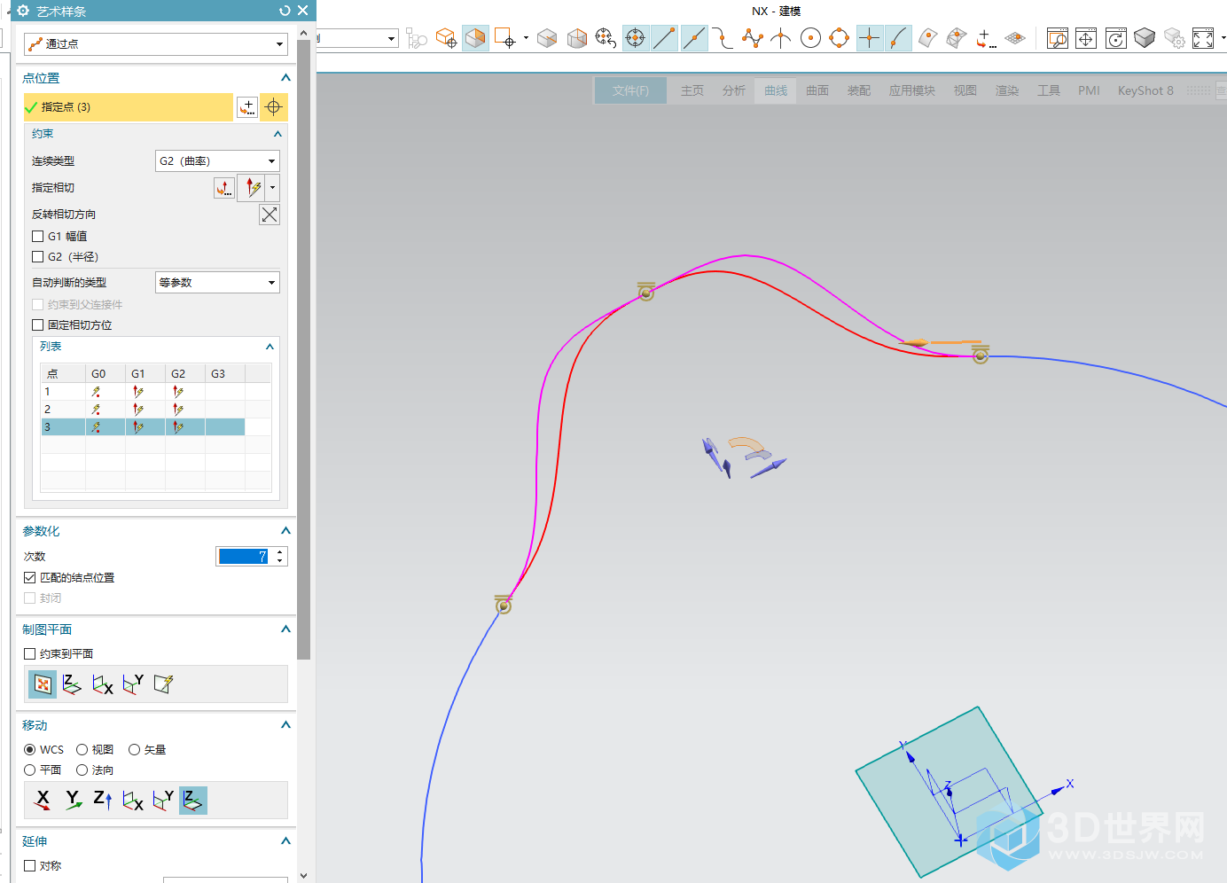This screenshot has height=883, width=1227.
Task: Toggle the midpoint snap icon
Action: click(x=694, y=38)
